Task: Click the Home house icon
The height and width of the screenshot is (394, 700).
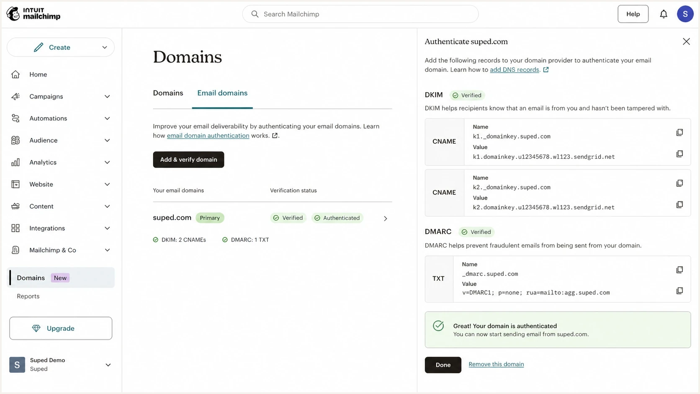Action: (15, 75)
